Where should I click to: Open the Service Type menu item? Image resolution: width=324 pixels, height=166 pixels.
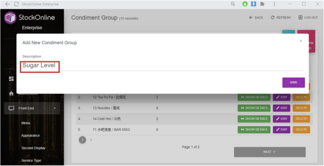pos(31,161)
